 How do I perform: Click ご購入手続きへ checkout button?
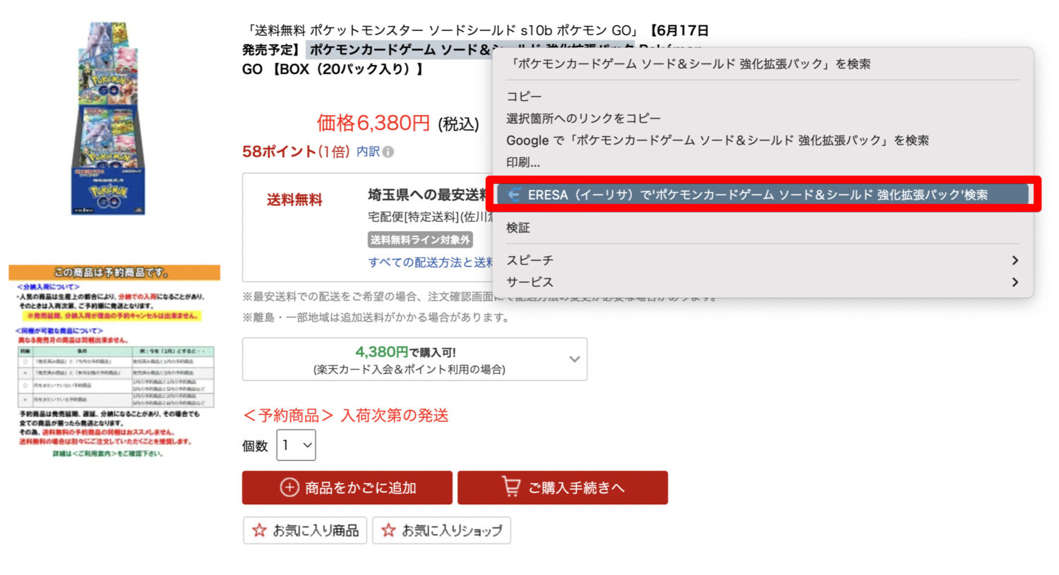[563, 488]
